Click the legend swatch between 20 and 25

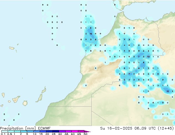(49, 131)
